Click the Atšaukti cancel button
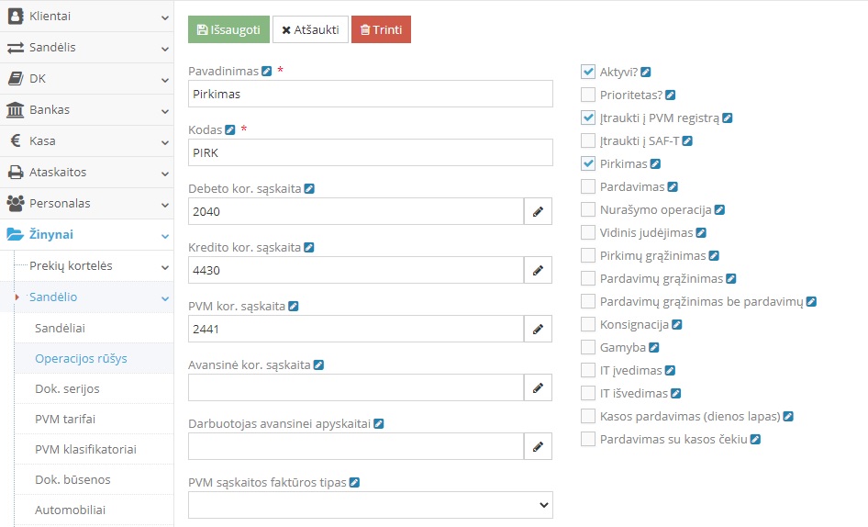 coord(310,29)
